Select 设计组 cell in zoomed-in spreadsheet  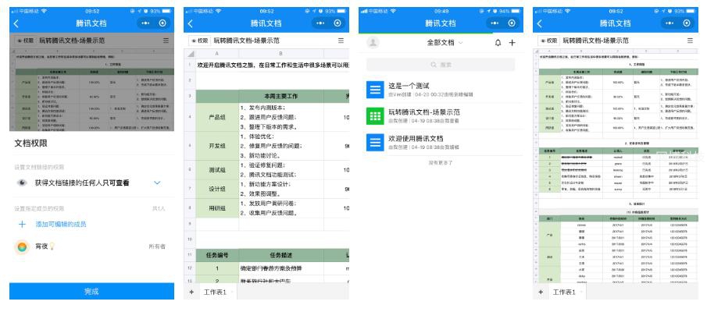click(217, 189)
